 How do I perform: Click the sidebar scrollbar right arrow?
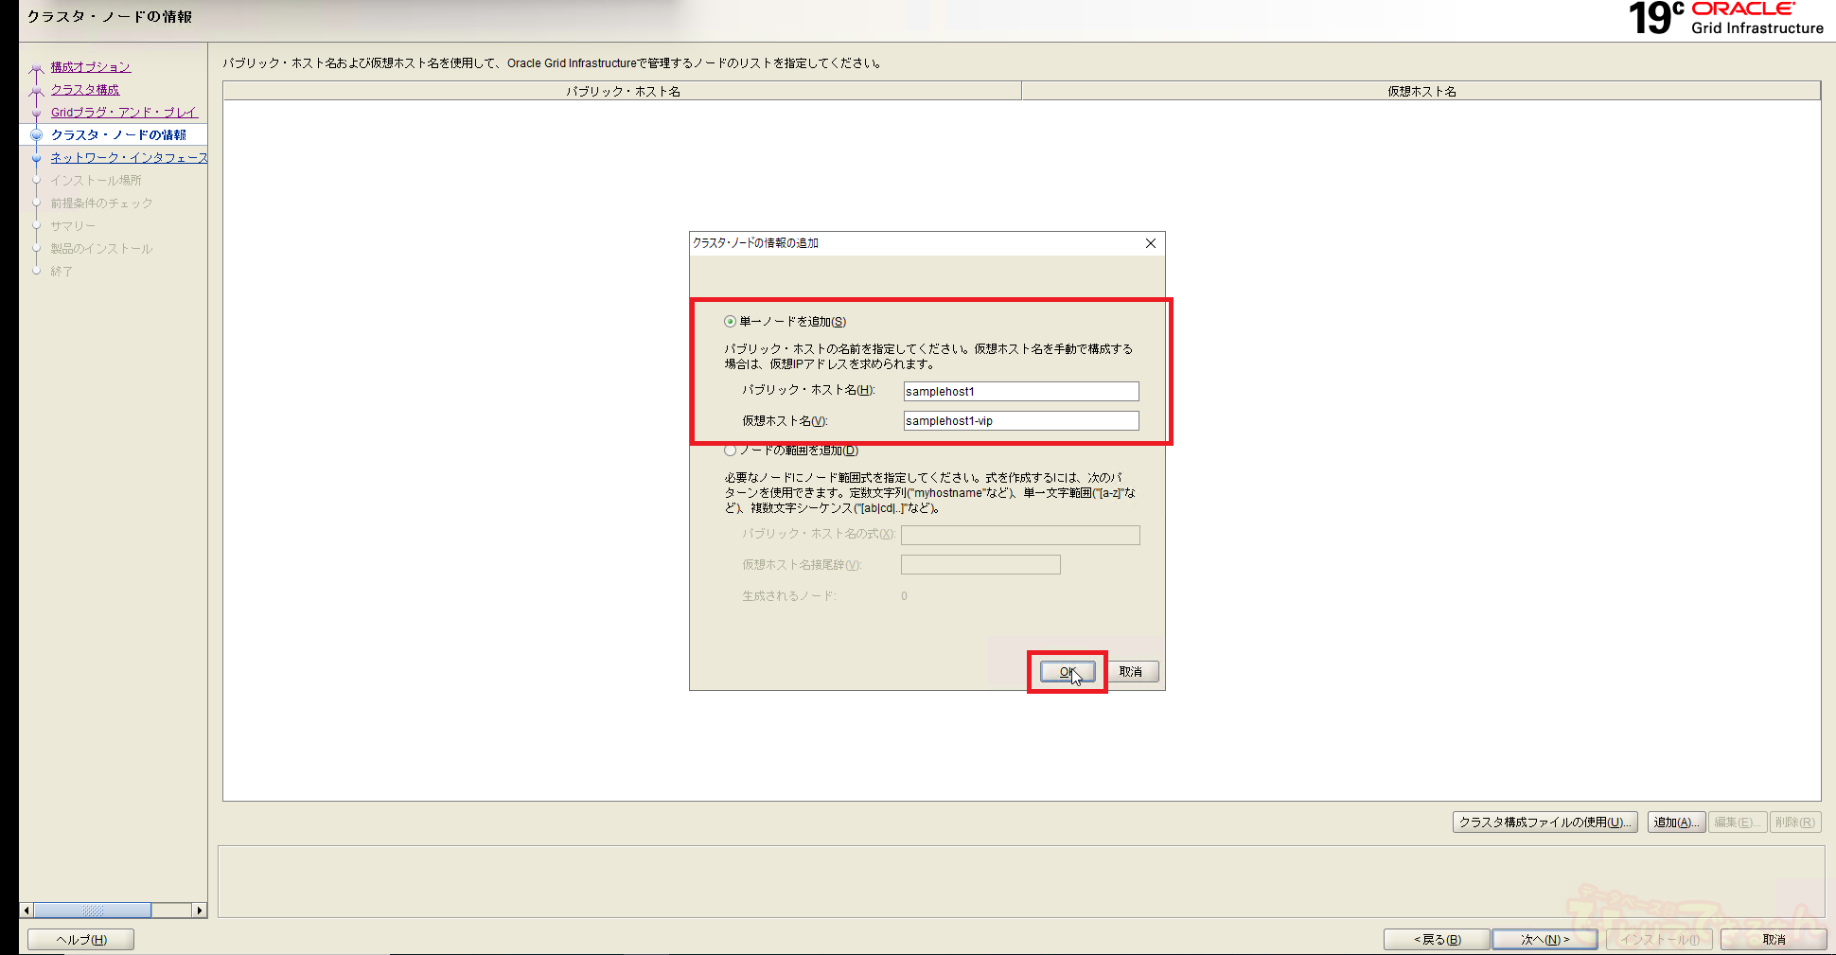[199, 911]
